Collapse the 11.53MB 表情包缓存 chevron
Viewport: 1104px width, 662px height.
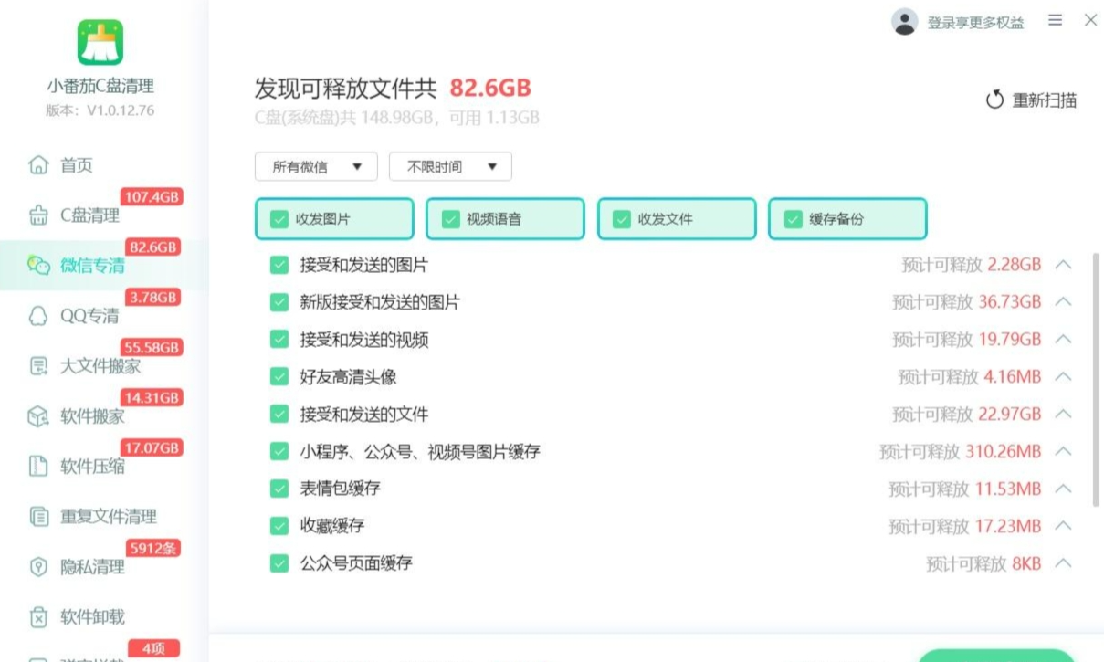tap(1063, 489)
